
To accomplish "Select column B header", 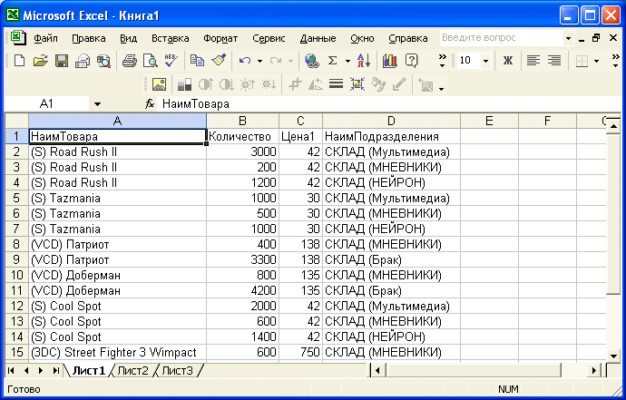I will [243, 121].
